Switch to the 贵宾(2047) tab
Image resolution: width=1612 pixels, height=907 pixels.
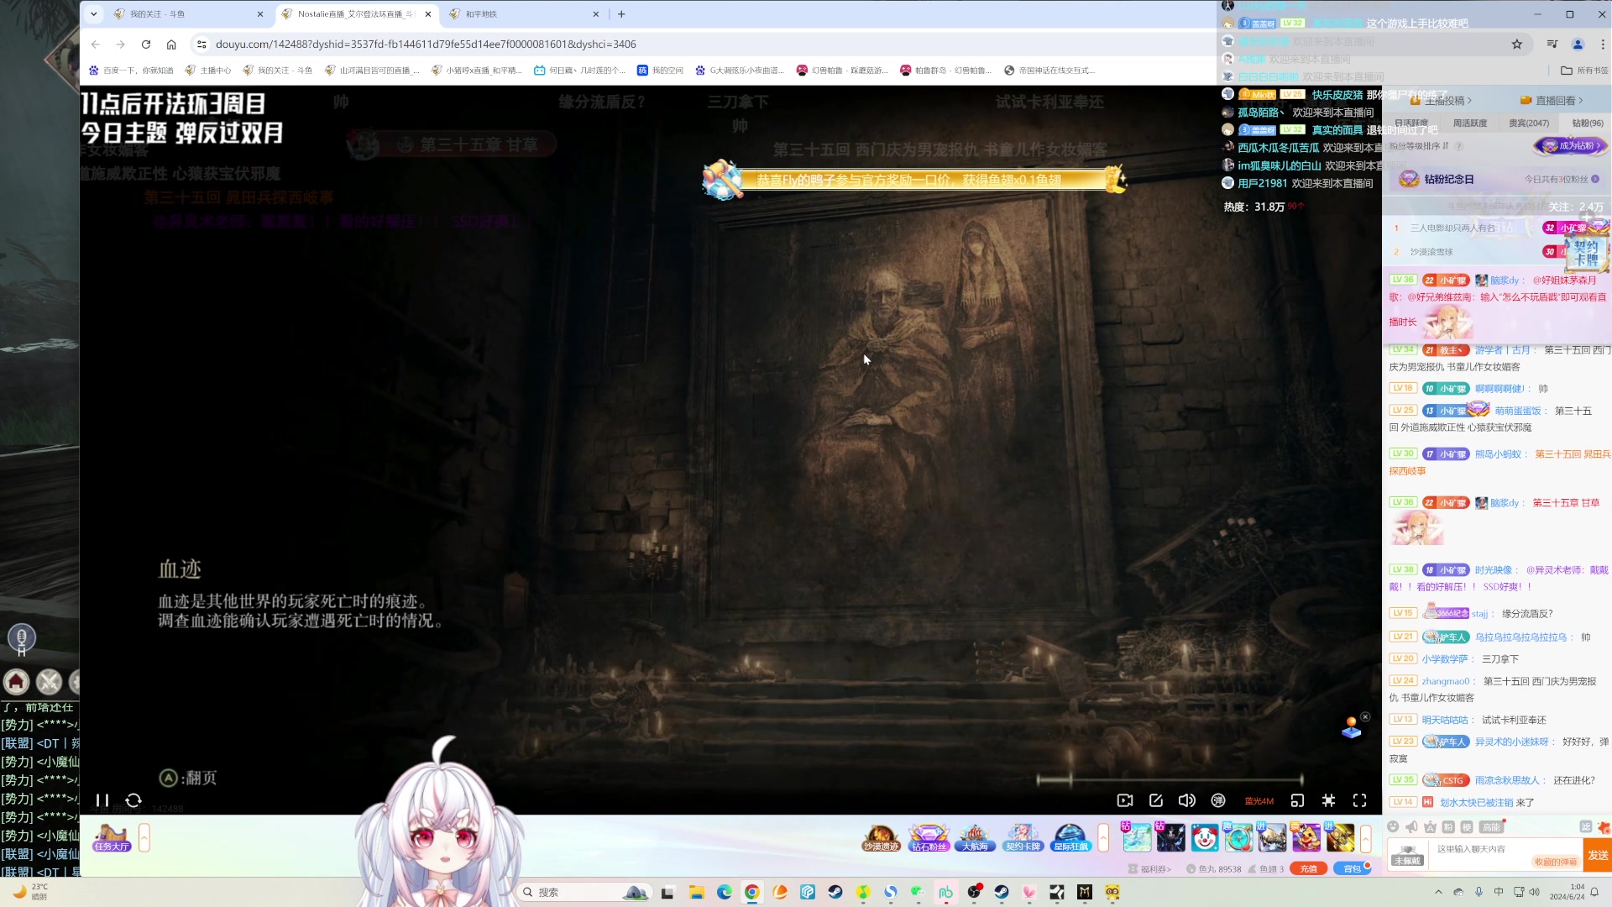coord(1529,123)
